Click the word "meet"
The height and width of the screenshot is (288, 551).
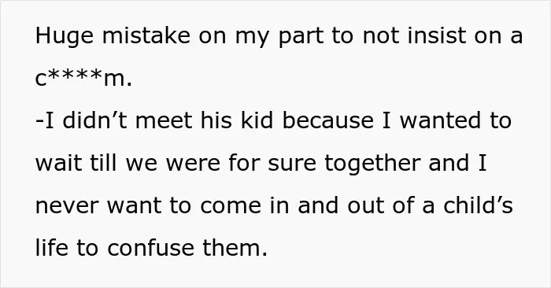(x=164, y=120)
